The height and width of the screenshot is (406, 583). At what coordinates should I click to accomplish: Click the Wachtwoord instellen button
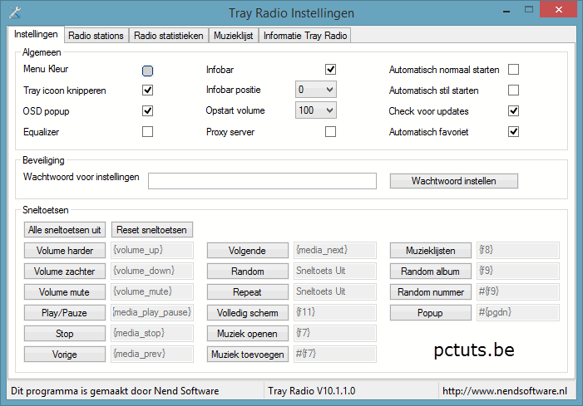point(454,181)
